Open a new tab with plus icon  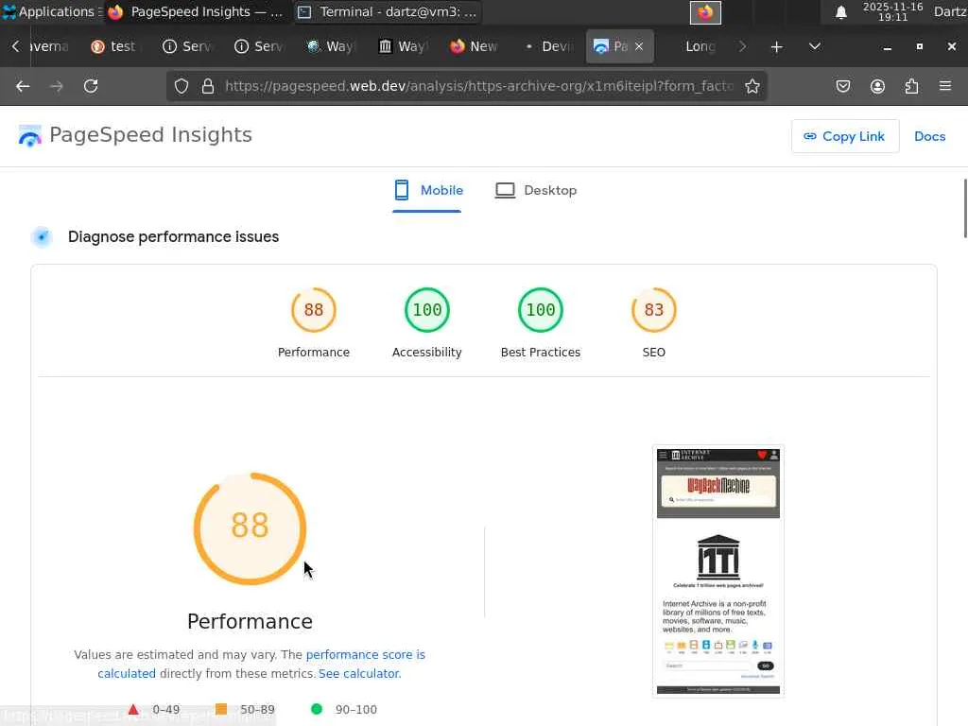click(x=777, y=47)
